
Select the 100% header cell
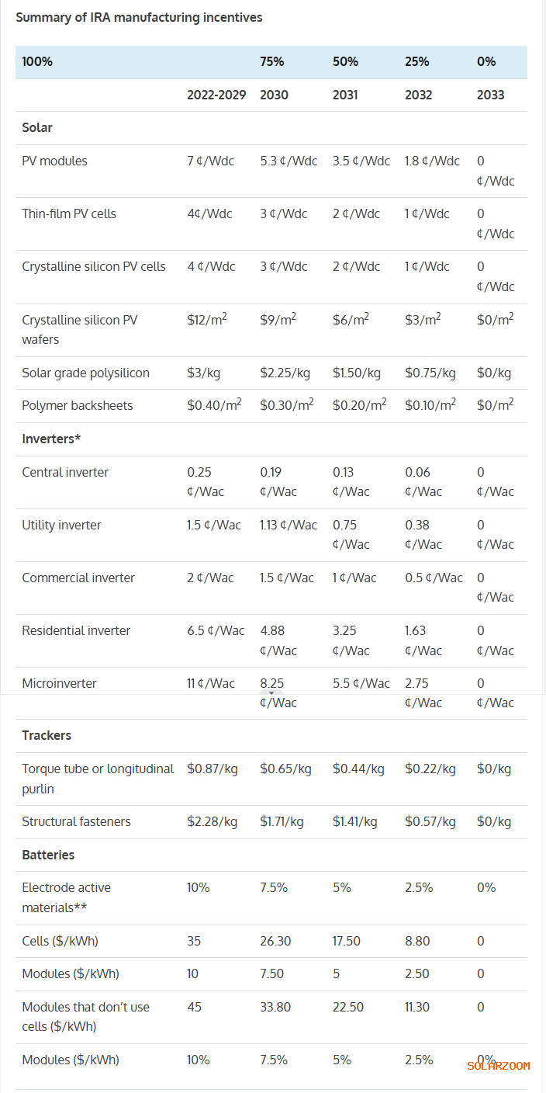click(37, 61)
